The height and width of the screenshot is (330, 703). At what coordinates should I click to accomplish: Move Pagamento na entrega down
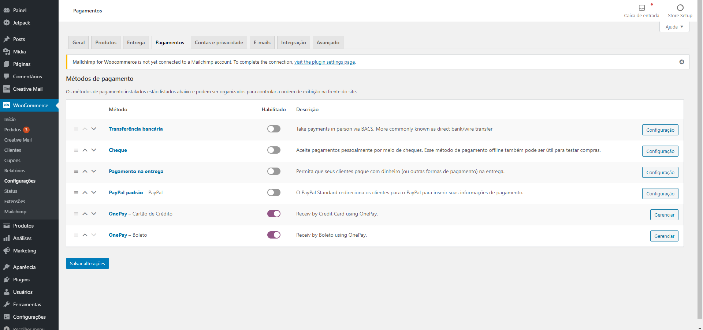click(x=94, y=171)
